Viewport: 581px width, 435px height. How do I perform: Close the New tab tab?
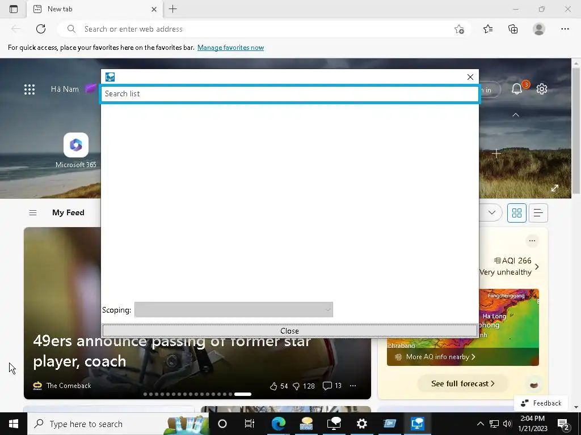[154, 9]
